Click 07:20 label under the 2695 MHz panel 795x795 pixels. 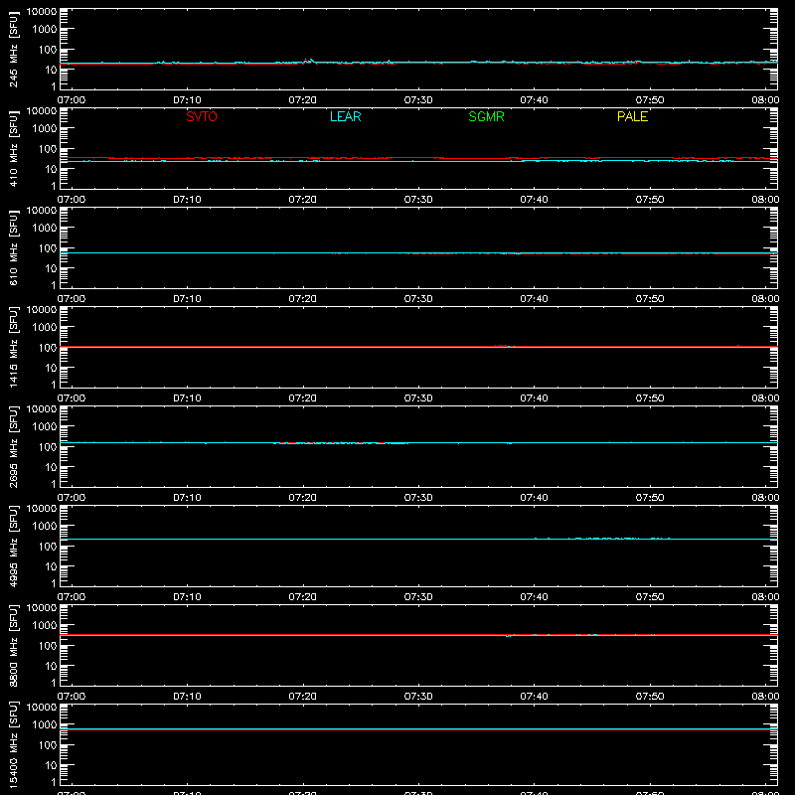303,498
